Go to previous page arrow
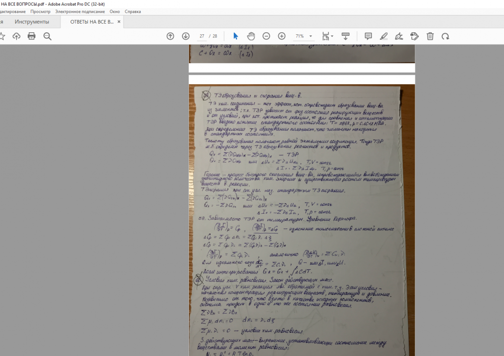The height and width of the screenshot is (356, 504). [x=170, y=36]
